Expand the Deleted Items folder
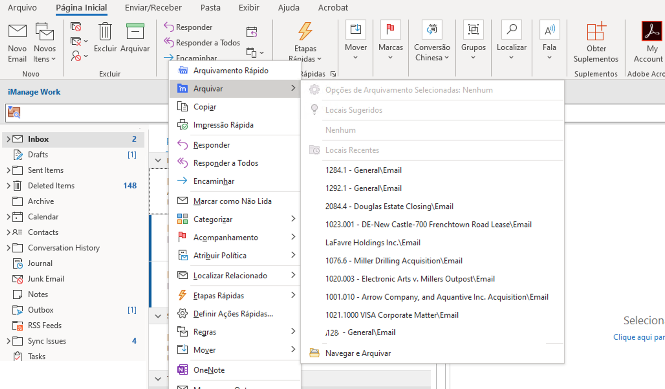This screenshot has width=665, height=389. 8,186
